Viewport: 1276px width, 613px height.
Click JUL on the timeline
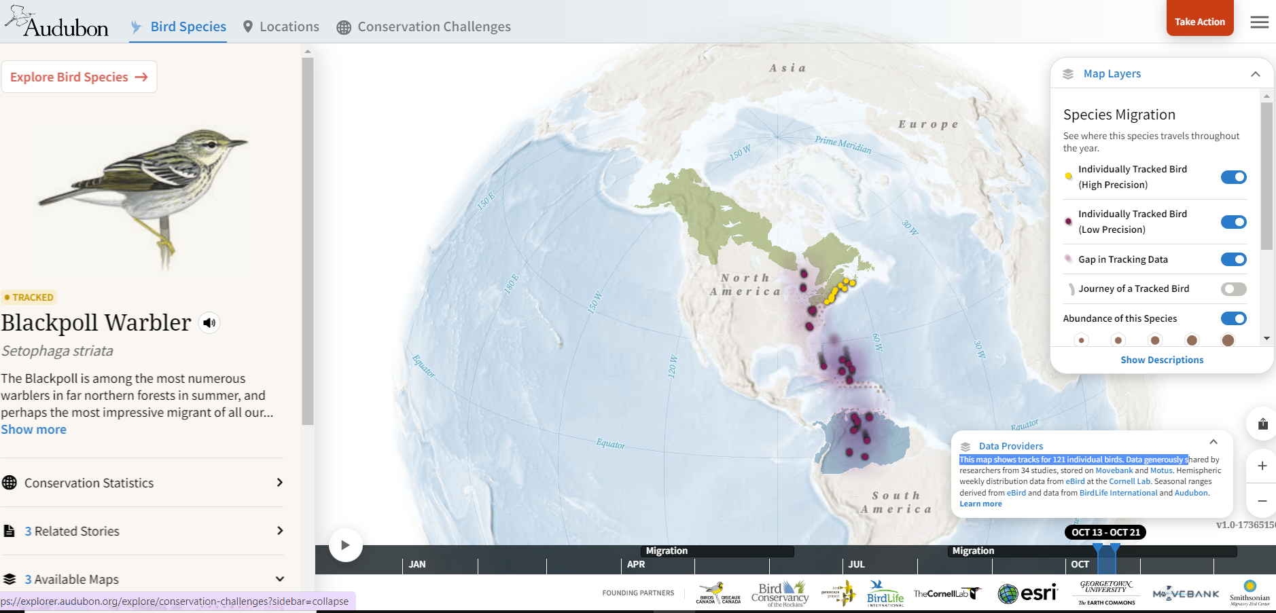click(856, 564)
